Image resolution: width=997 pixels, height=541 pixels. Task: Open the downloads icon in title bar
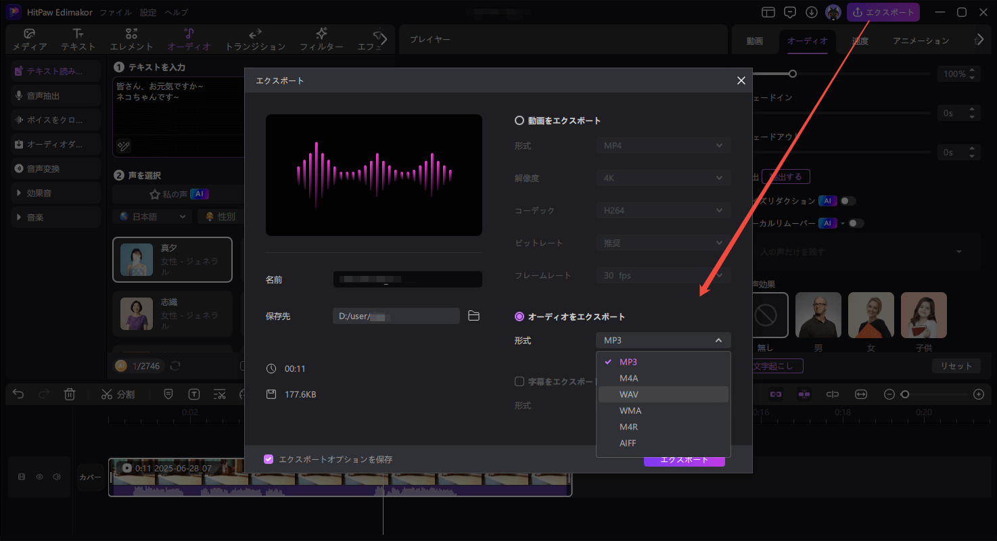812,12
